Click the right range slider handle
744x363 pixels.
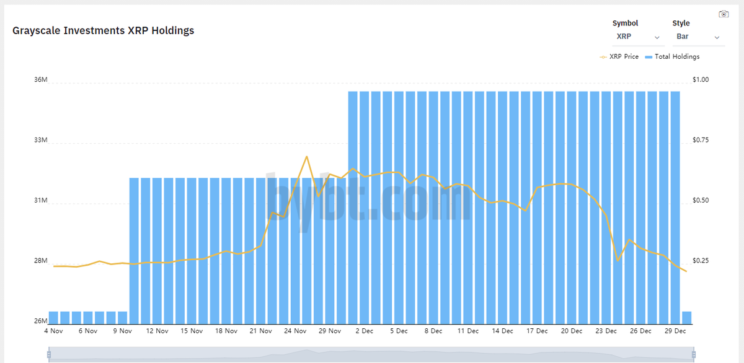[x=694, y=354]
